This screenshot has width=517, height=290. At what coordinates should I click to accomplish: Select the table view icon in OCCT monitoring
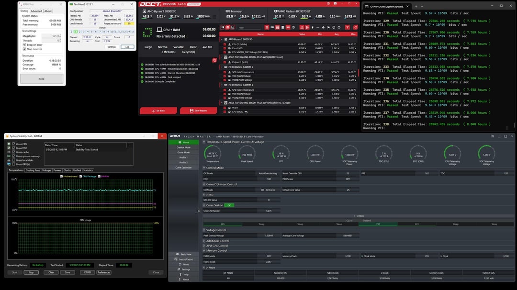tap(227, 27)
